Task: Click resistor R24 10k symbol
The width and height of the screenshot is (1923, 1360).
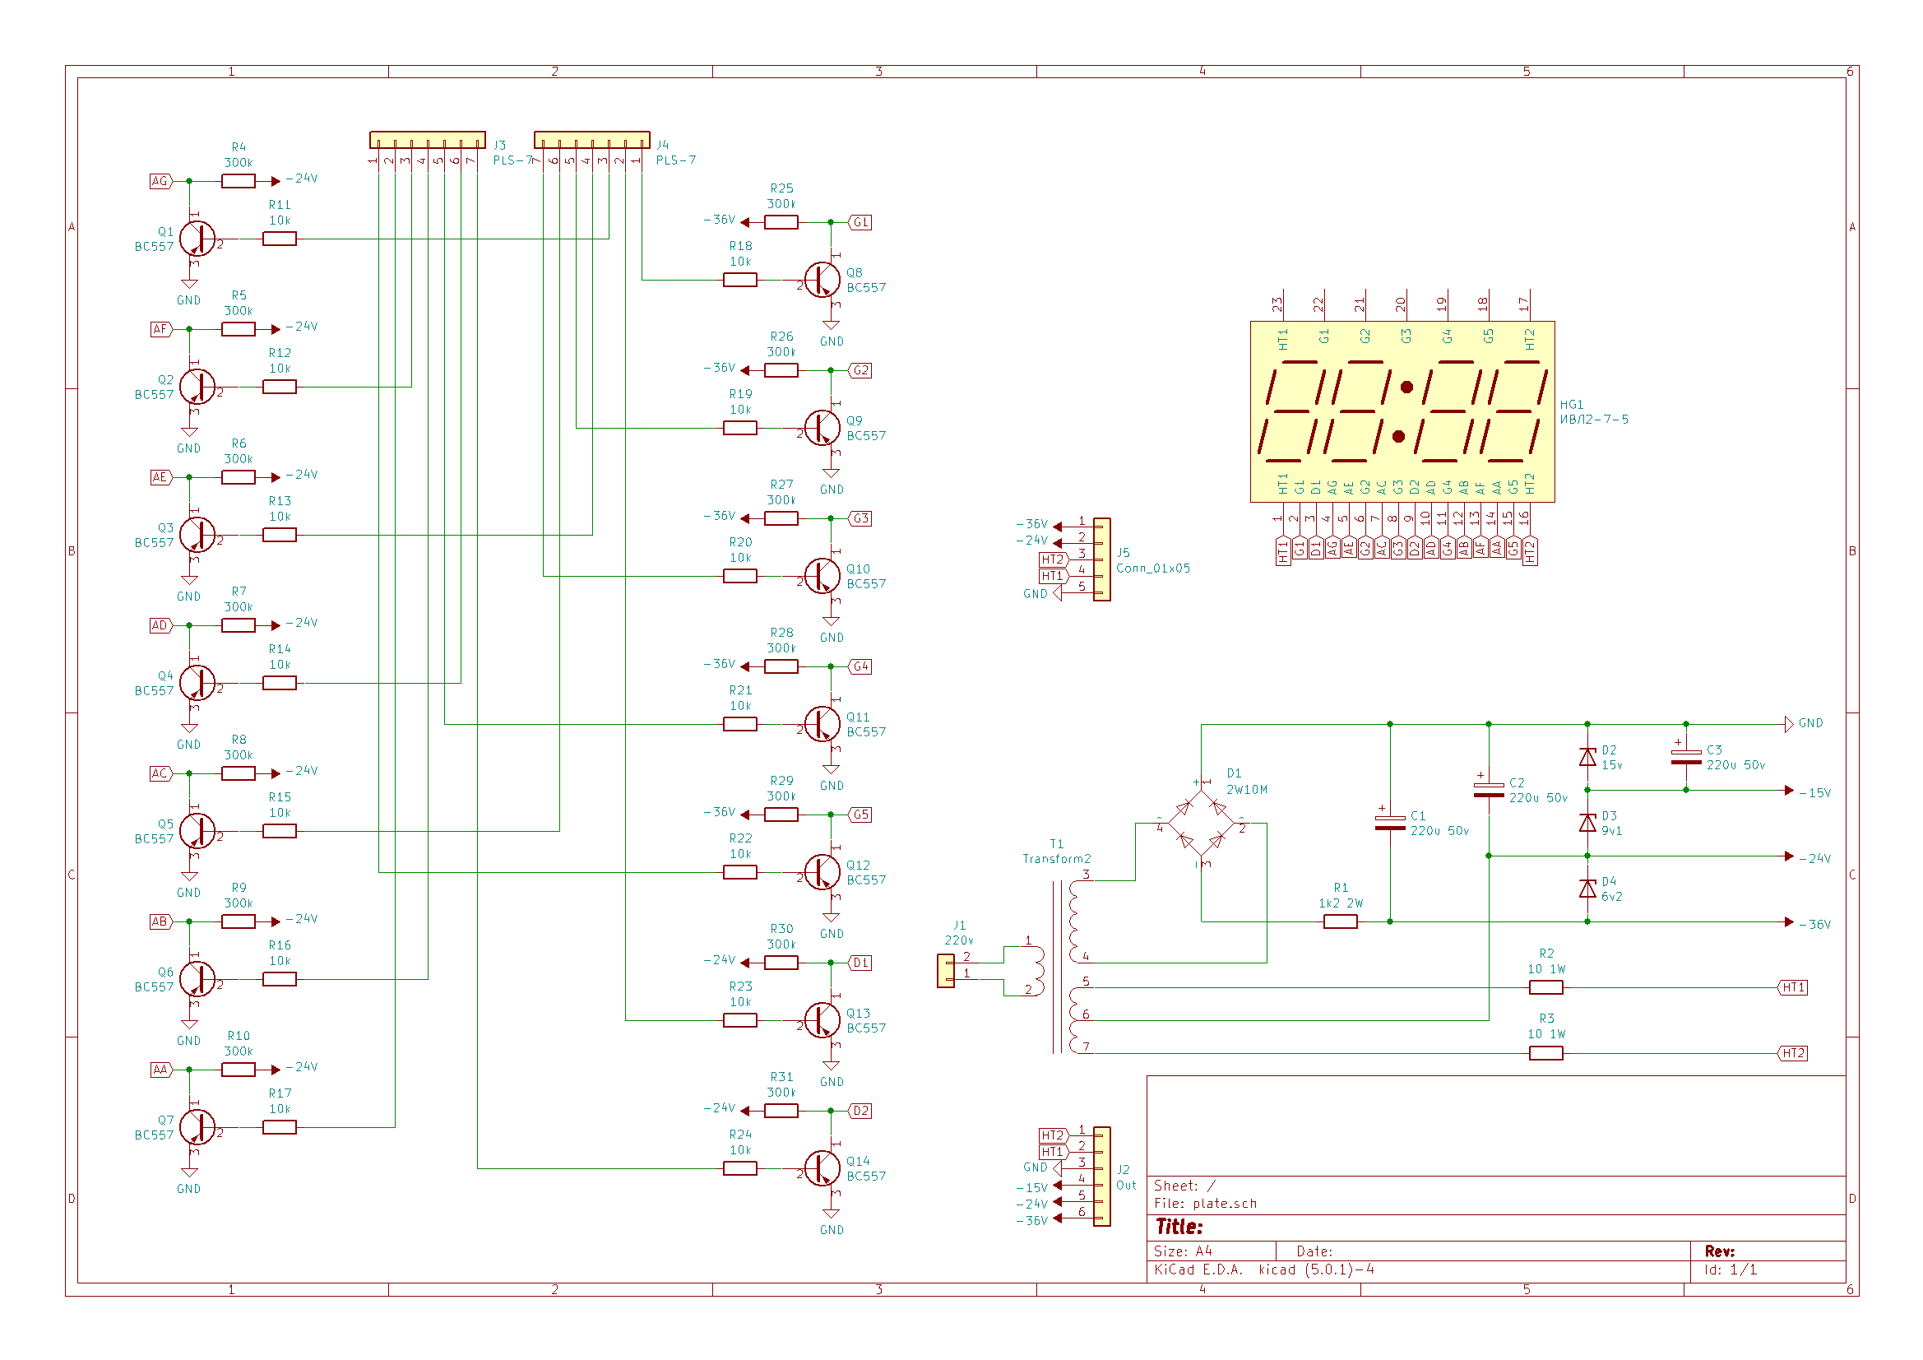Action: 740,1169
